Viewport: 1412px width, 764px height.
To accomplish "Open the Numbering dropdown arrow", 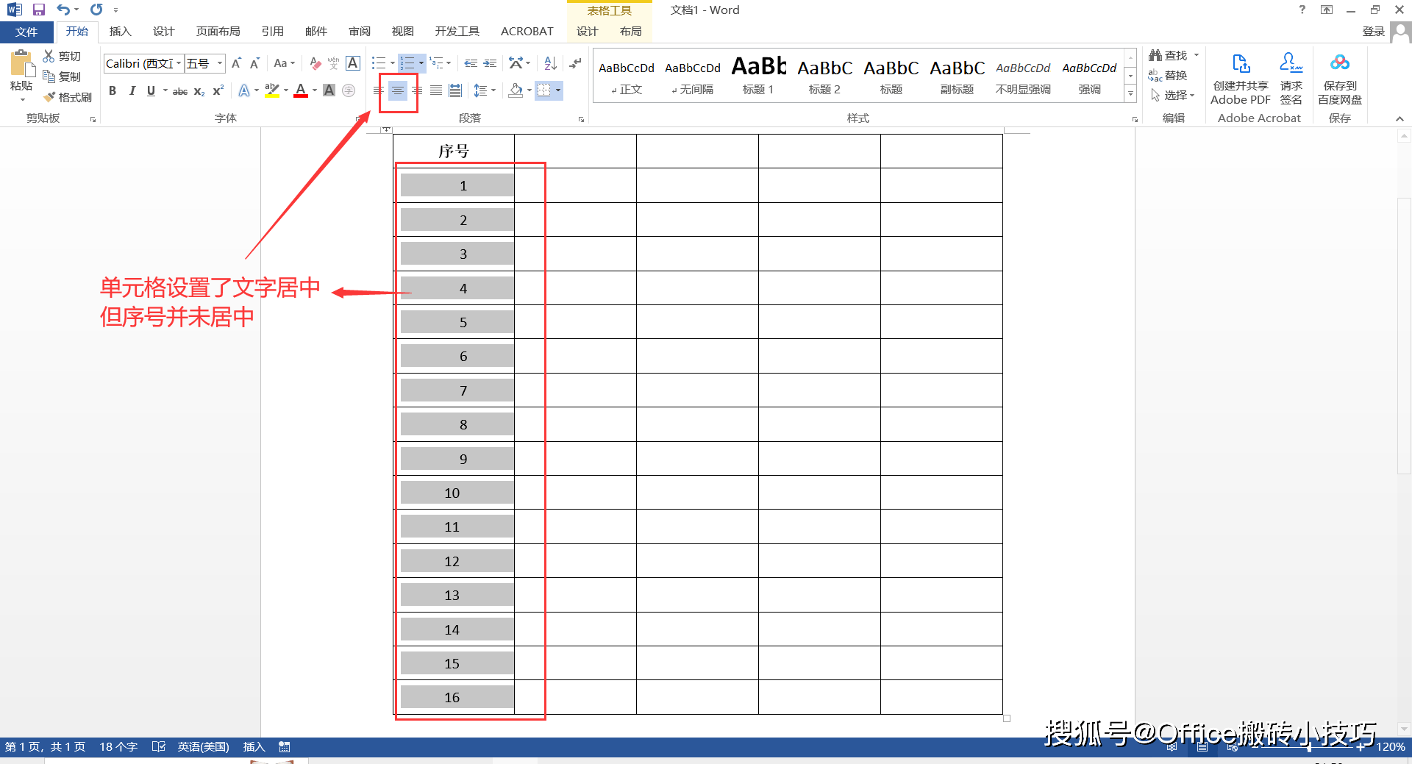I will pyautogui.click(x=421, y=63).
